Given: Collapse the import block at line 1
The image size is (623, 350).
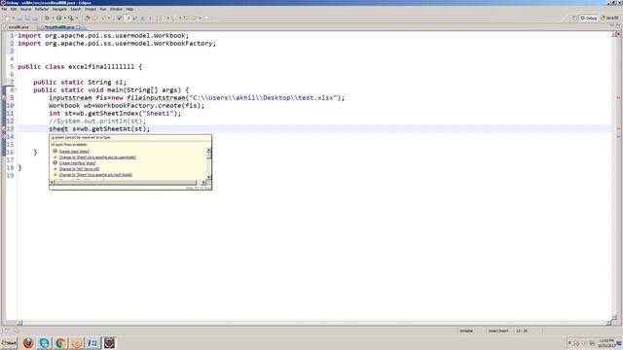Looking at the screenshot, I should pyautogui.click(x=16, y=35).
